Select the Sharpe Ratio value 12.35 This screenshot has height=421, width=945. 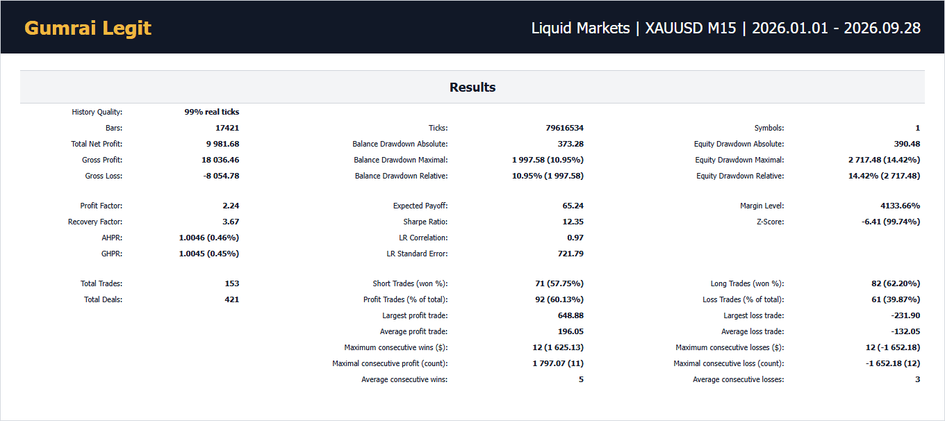coord(573,222)
